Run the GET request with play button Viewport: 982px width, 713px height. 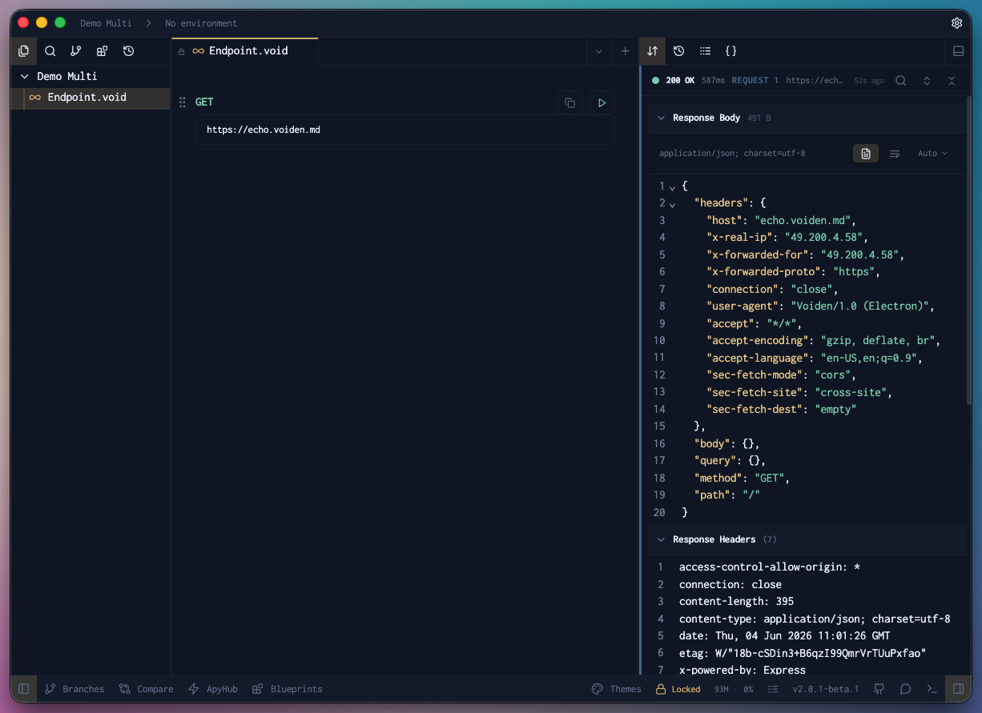tap(602, 102)
